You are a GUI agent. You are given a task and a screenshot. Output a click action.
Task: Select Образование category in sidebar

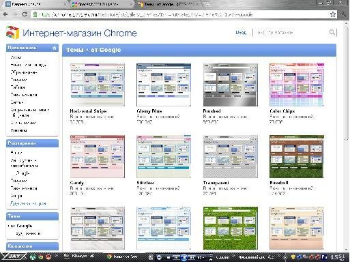click(x=24, y=72)
